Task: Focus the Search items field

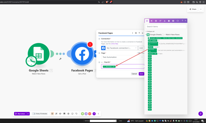Action: pyautogui.click(x=166, y=27)
